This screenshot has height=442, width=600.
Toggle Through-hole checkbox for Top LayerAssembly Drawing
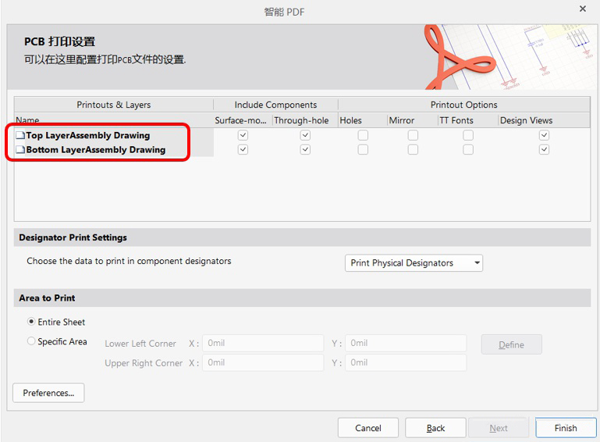click(305, 135)
